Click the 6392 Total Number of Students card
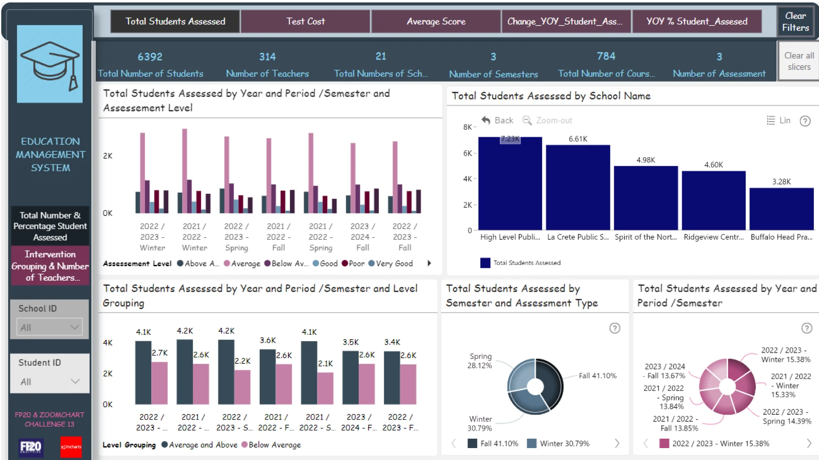Viewport: 819px width, 460px height. point(150,64)
